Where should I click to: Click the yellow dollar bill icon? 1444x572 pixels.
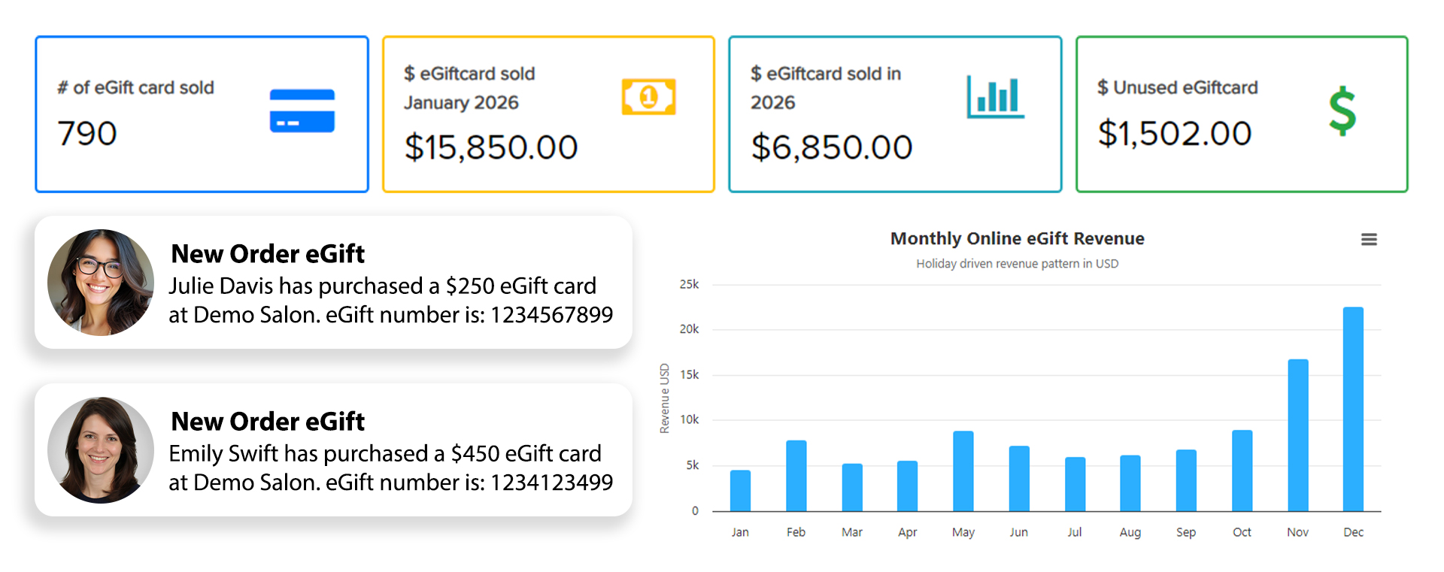pos(648,97)
